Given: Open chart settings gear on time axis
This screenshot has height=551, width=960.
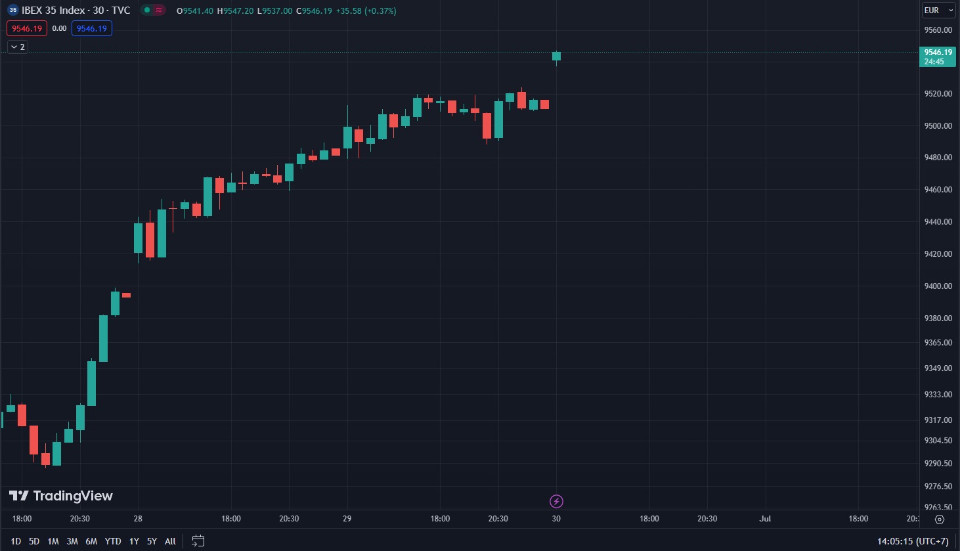Looking at the screenshot, I should pos(940,519).
